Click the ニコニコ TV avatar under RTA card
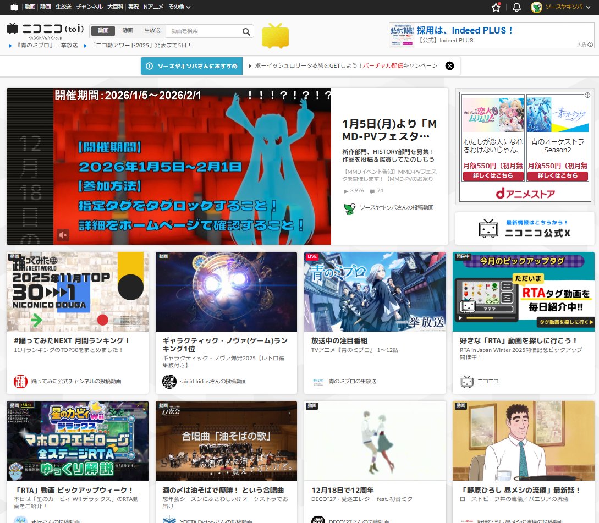 [466, 381]
